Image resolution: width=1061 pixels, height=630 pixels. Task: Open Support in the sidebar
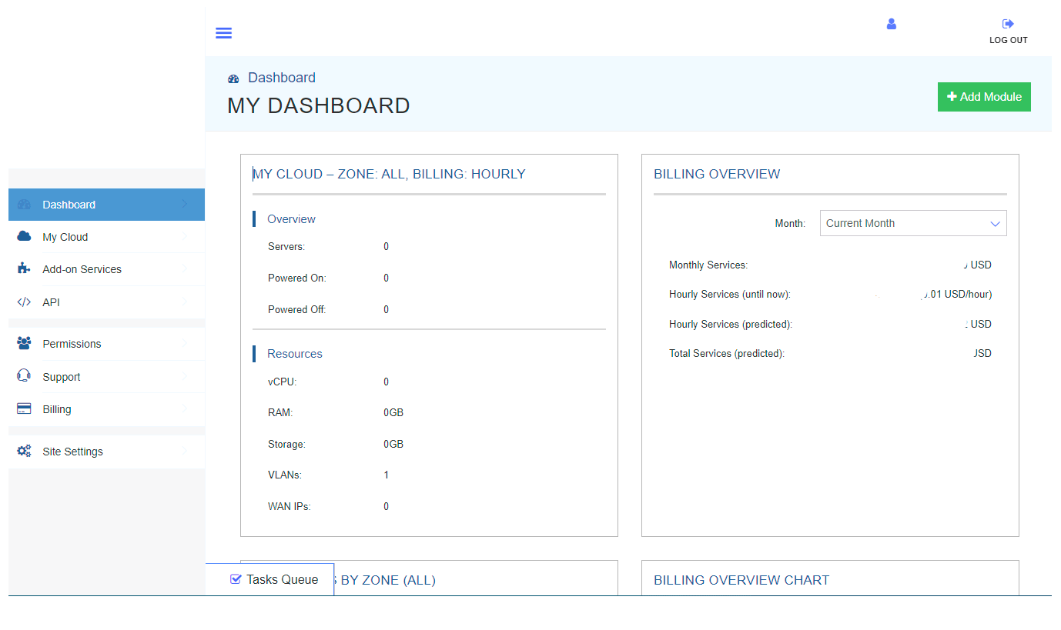(106, 377)
